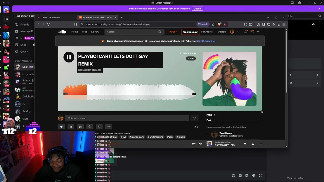Add track to next up queue icon
Image resolution: width=324 pixels, height=182 pixels.
click(x=99, y=127)
